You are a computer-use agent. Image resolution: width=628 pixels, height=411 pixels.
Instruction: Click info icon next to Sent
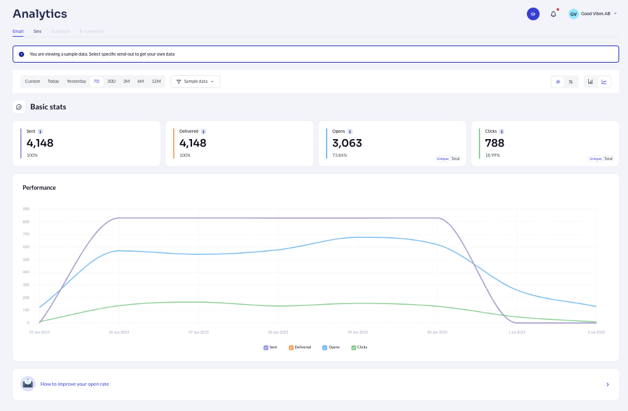click(40, 132)
